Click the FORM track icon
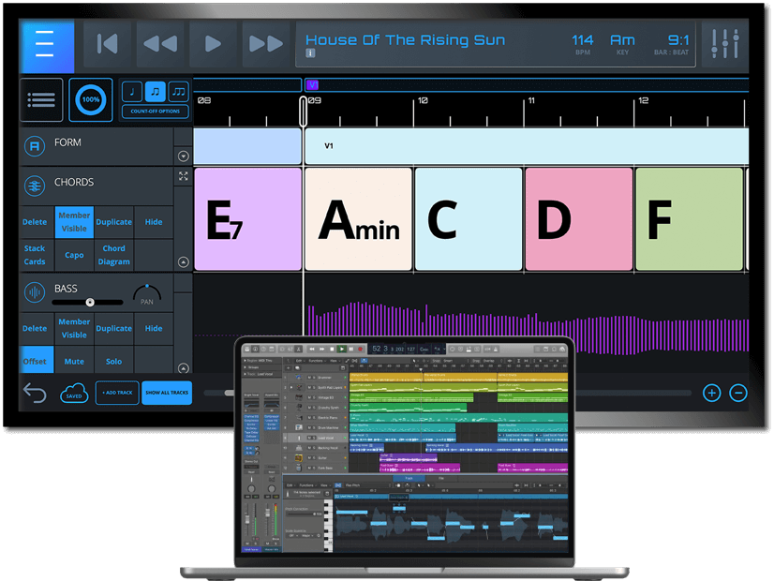 (35, 146)
